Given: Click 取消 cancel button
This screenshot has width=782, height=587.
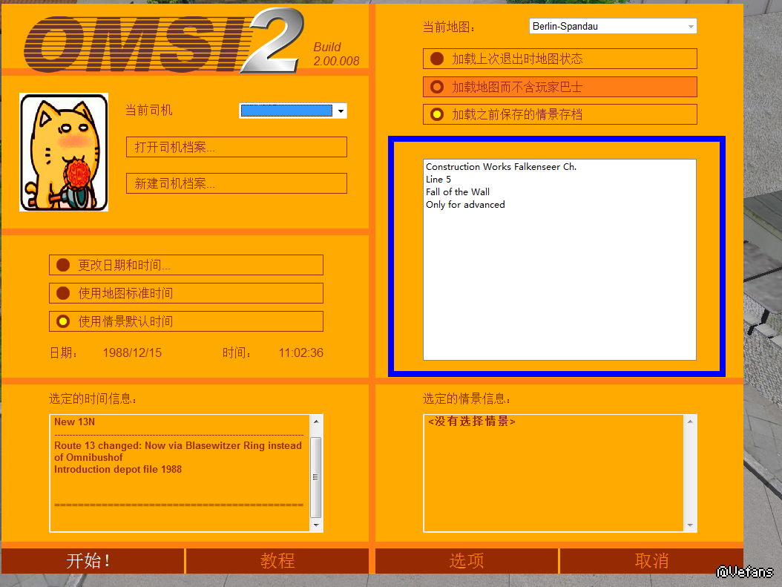Looking at the screenshot, I should point(651,560).
